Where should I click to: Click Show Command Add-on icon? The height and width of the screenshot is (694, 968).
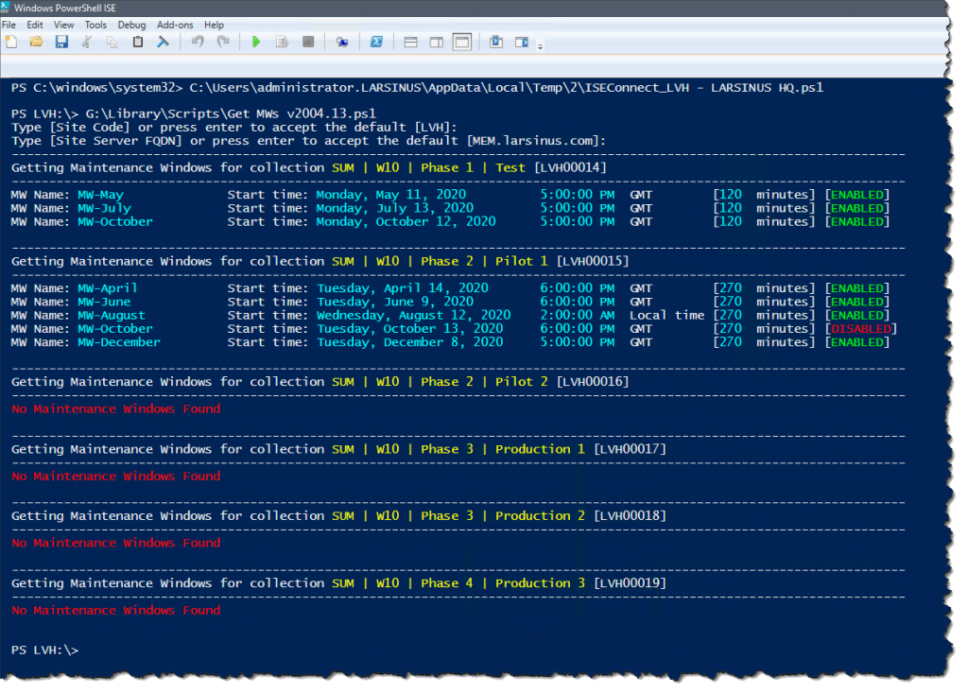pos(522,42)
